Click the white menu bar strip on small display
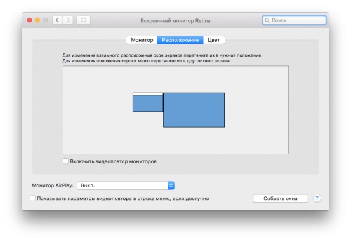This screenshot has width=351, height=242. pos(148,94)
